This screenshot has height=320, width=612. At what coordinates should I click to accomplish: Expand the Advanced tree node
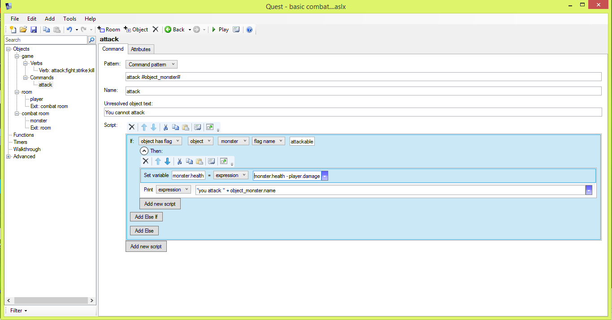[8, 156]
